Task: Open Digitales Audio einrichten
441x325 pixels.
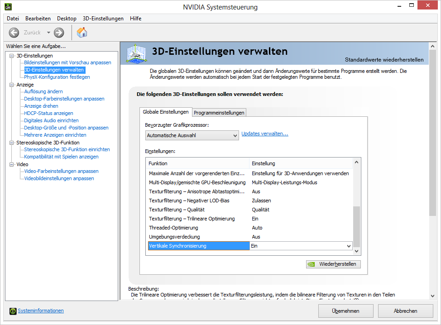Action: click(x=51, y=120)
